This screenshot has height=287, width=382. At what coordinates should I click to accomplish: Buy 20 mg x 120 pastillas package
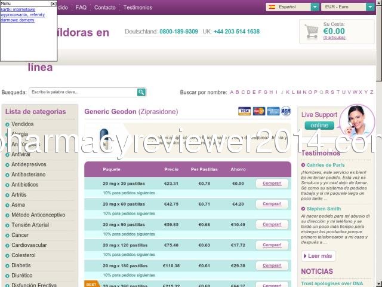coord(272,245)
